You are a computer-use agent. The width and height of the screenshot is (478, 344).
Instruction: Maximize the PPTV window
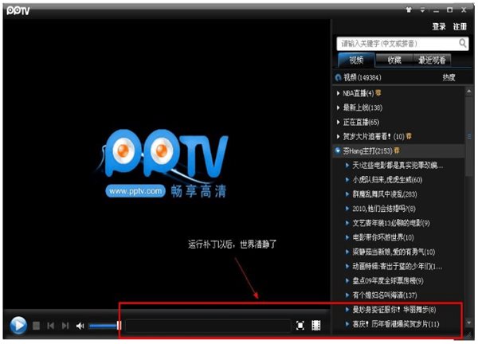tap(449, 10)
